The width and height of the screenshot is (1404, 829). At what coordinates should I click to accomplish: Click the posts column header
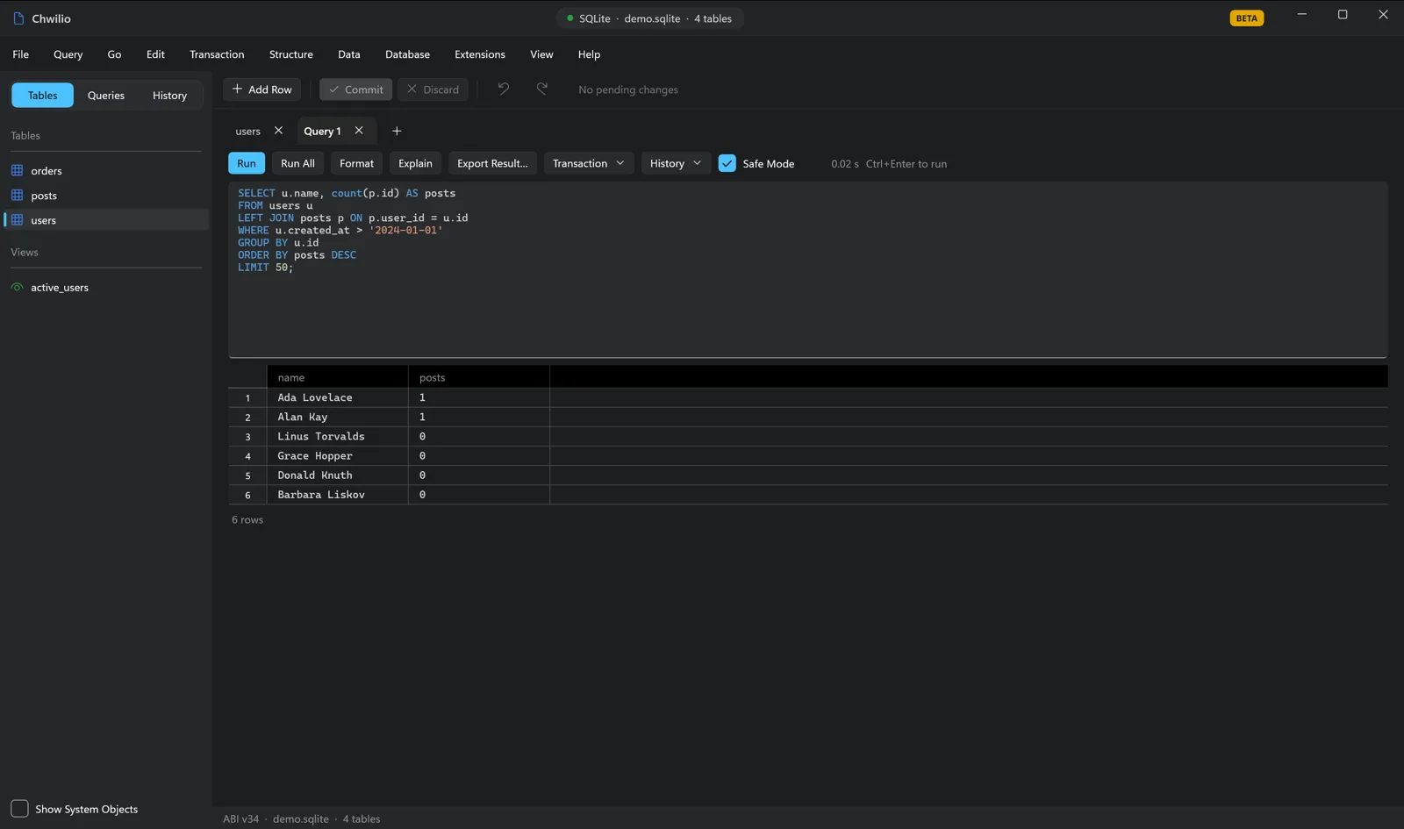(x=479, y=377)
